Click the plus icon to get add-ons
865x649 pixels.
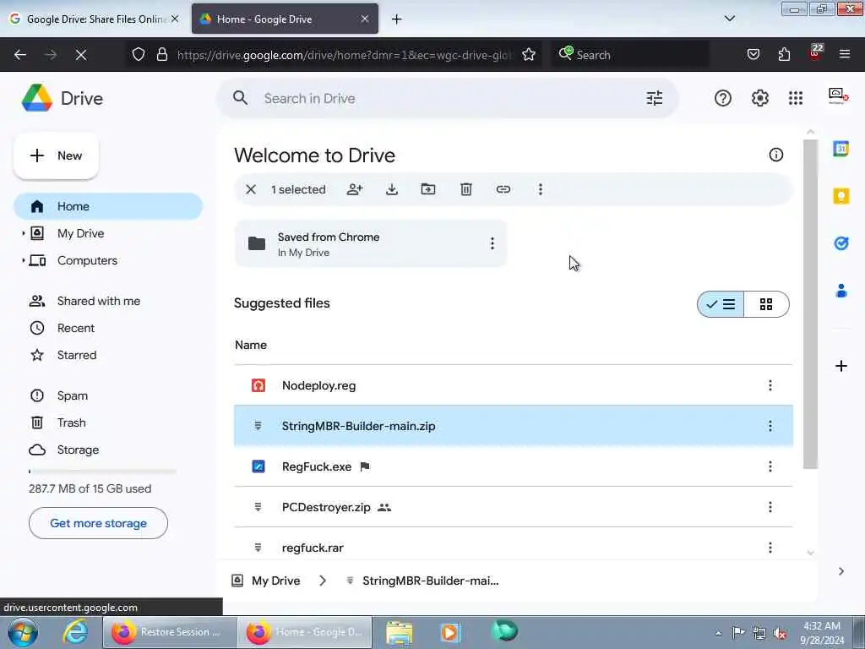841,366
